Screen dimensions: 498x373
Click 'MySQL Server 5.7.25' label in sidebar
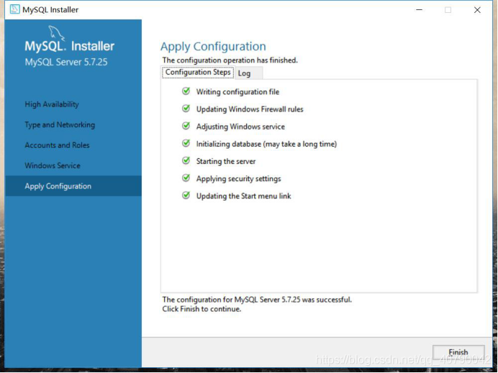pyautogui.click(x=66, y=62)
